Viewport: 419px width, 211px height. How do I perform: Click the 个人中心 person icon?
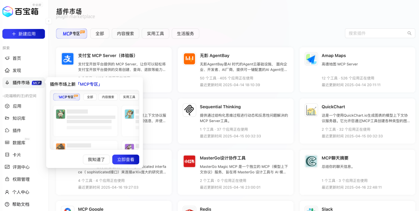click(x=7, y=192)
